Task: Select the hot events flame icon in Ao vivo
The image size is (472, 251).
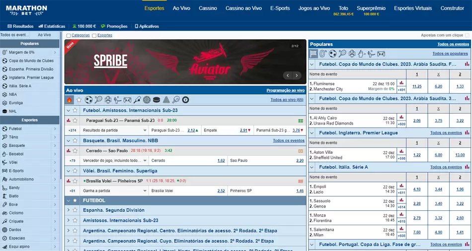Action: pos(70,100)
